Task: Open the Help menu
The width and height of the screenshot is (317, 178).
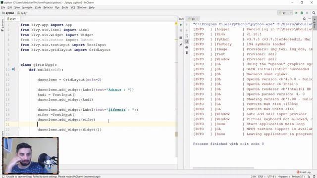Action: 92,7
